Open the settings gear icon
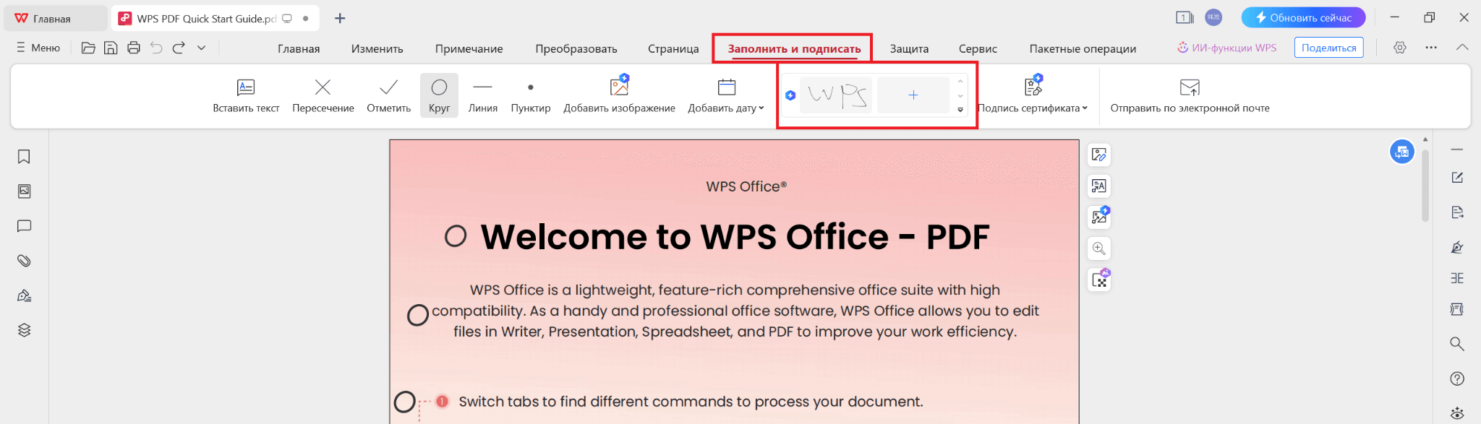Image resolution: width=1481 pixels, height=424 pixels. [x=1400, y=48]
